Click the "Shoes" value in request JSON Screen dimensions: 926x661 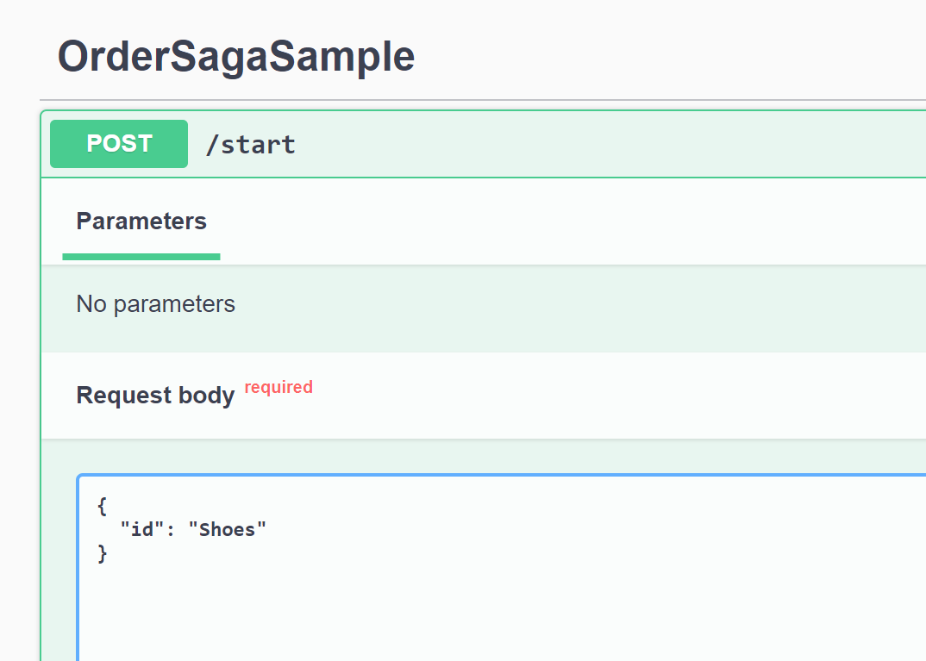(x=227, y=529)
